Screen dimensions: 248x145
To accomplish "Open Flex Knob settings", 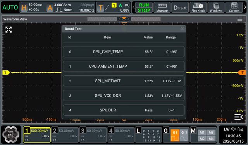I will [x=198, y=7].
